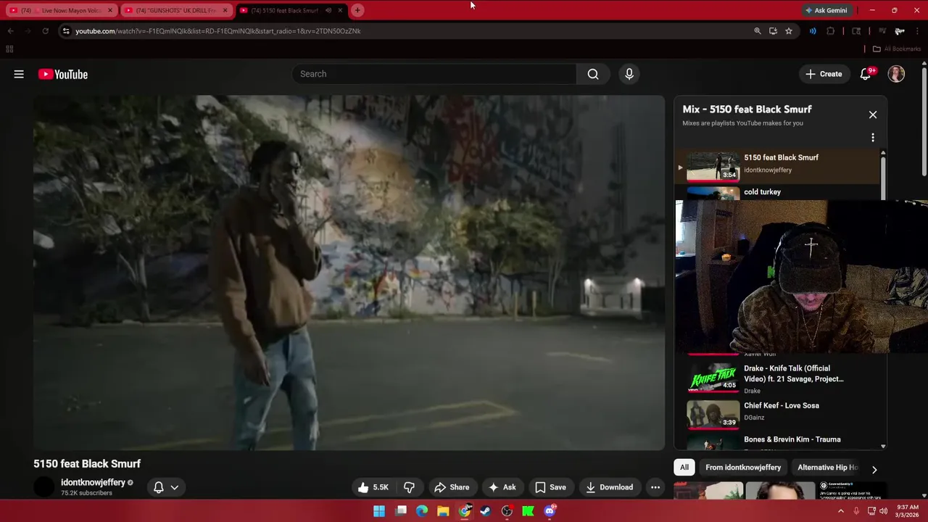Close the Mix playlist panel
This screenshot has width=928, height=522.
873,115
